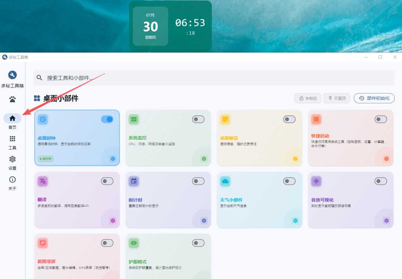
Task: Click the 桌面便签 card title
Action: [229, 138]
